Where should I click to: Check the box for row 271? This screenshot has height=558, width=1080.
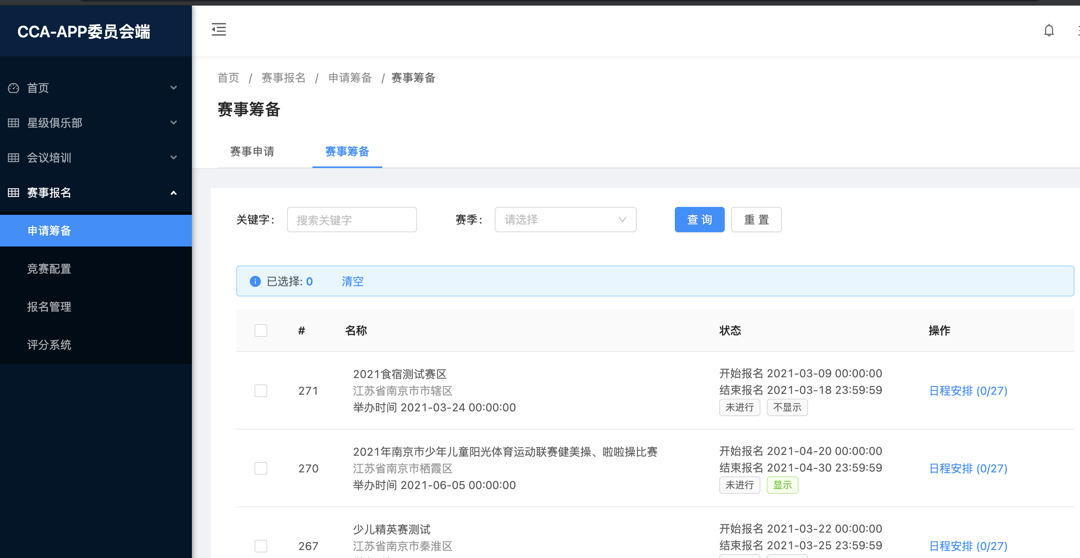[x=261, y=391]
